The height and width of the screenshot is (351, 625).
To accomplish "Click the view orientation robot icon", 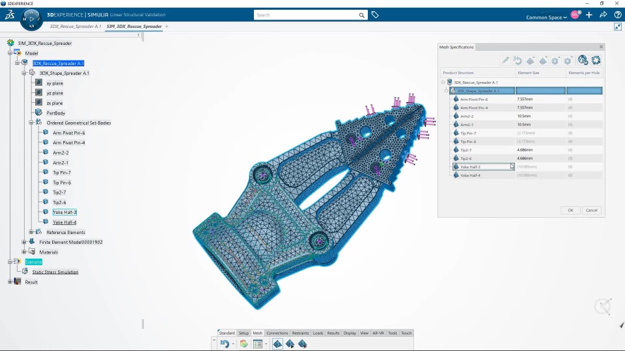I will pyautogui.click(x=603, y=306).
